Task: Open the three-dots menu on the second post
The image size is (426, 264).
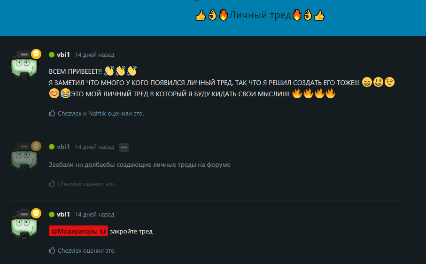Action: coord(124,147)
